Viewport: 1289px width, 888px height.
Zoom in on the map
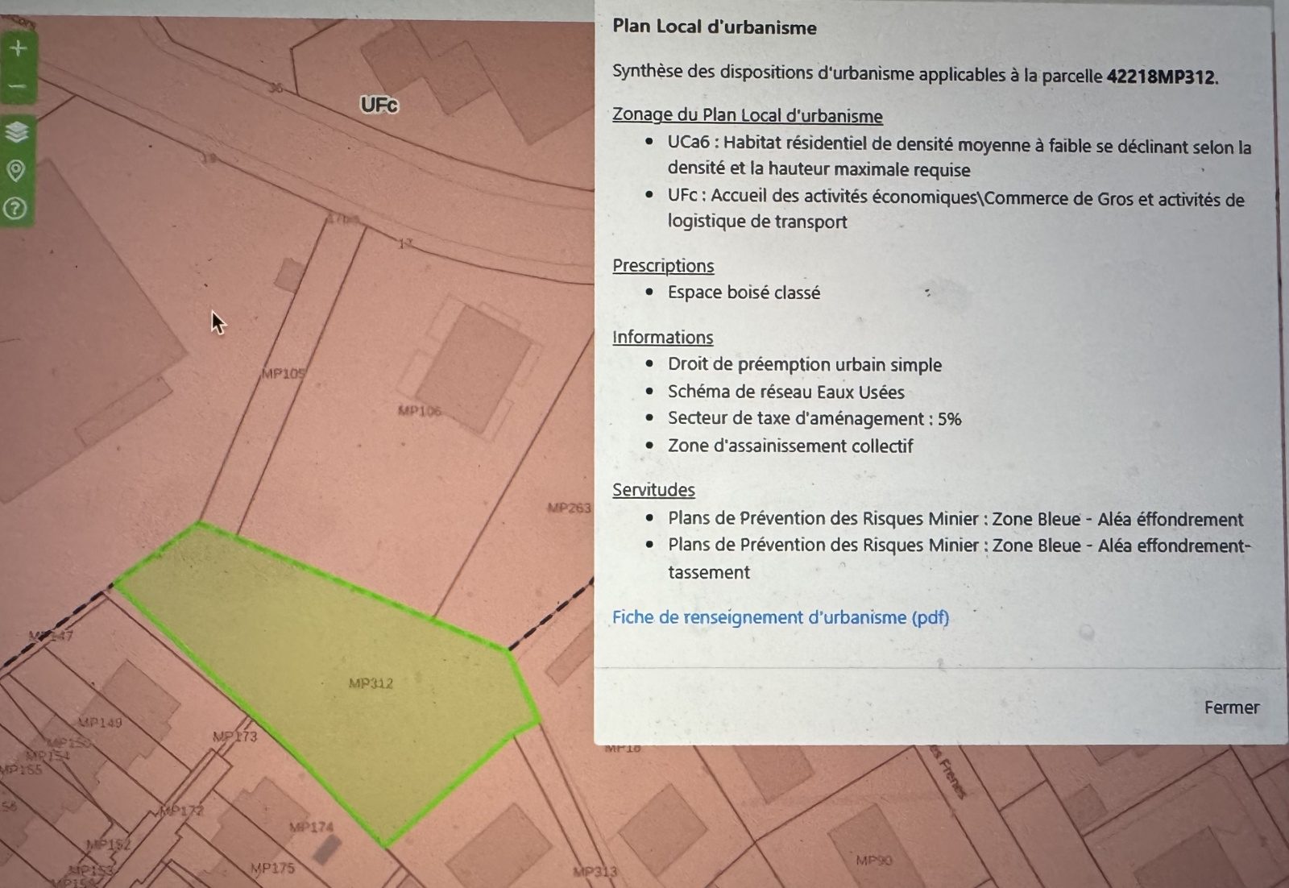tap(18, 48)
